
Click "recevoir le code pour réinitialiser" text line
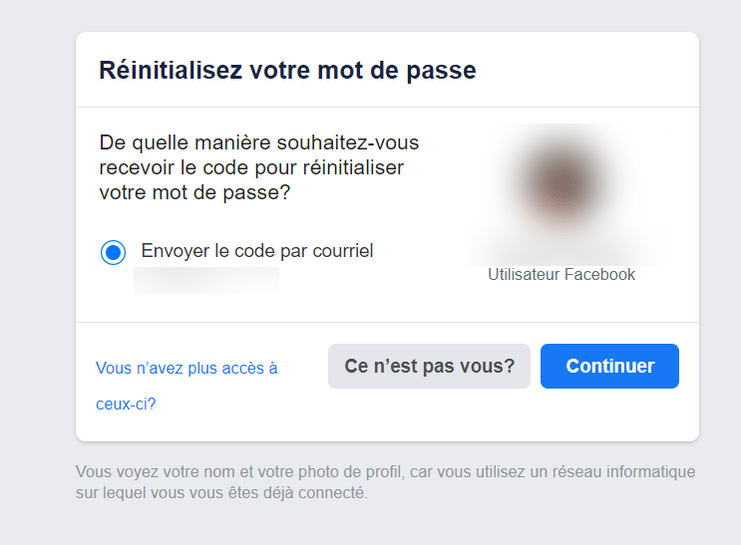[251, 167]
